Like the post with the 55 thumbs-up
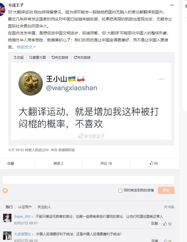Viewport: 187px width, 242px height. 154,163
